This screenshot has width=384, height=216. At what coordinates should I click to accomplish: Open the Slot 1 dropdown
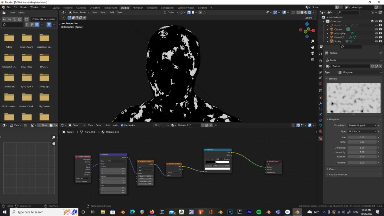(161, 125)
